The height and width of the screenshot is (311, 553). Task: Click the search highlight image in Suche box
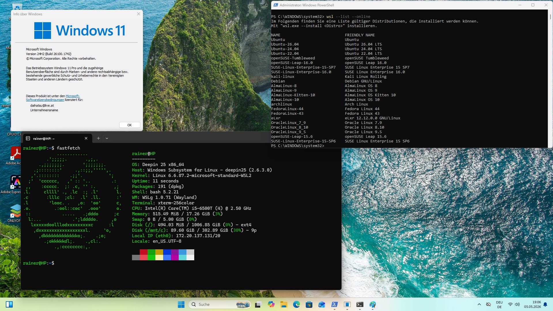tap(243, 304)
